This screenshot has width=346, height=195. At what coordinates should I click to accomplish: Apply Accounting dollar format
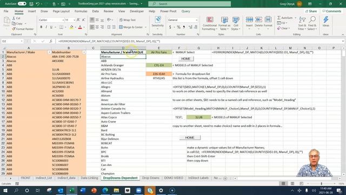pyautogui.click(x=170, y=27)
